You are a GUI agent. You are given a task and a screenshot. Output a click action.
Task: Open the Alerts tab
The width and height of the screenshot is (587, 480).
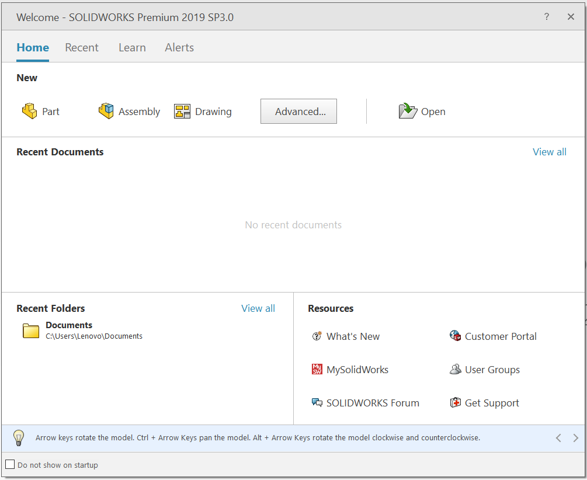179,48
